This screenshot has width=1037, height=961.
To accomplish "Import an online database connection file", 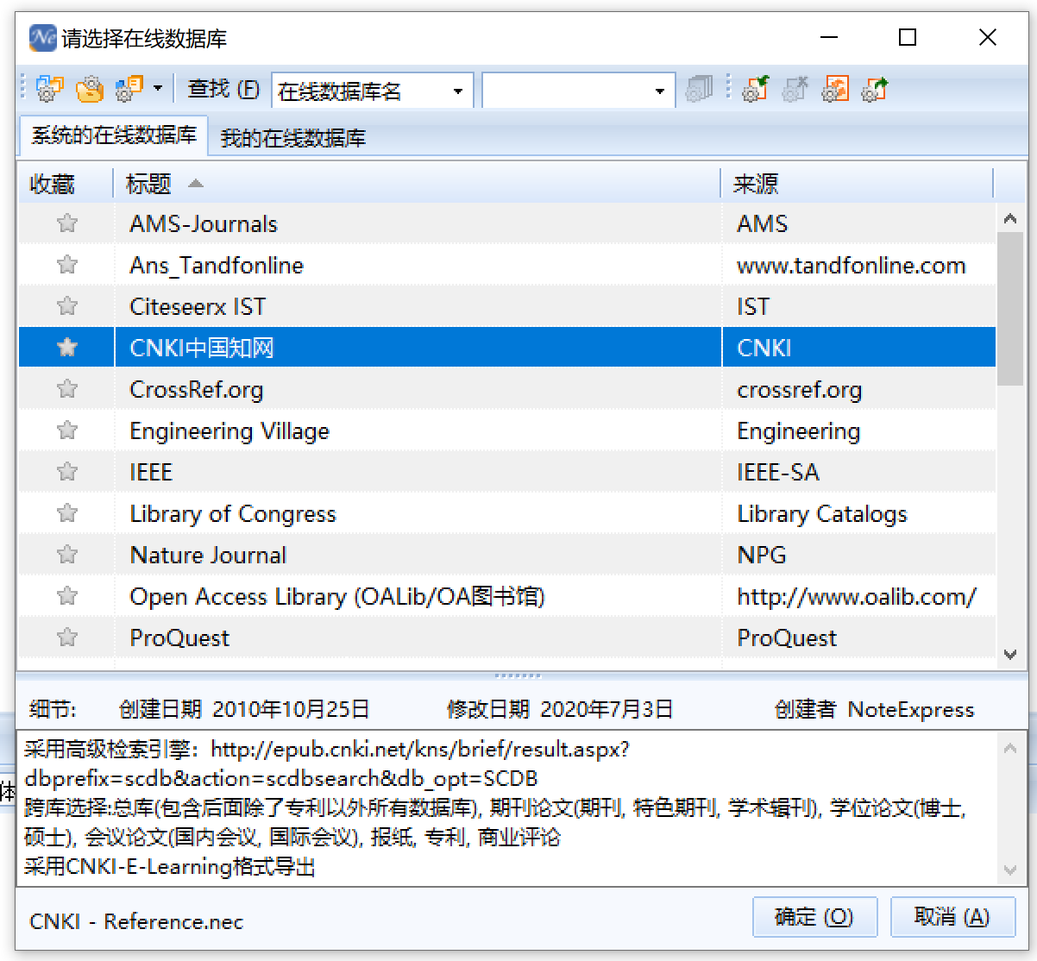I will (755, 89).
